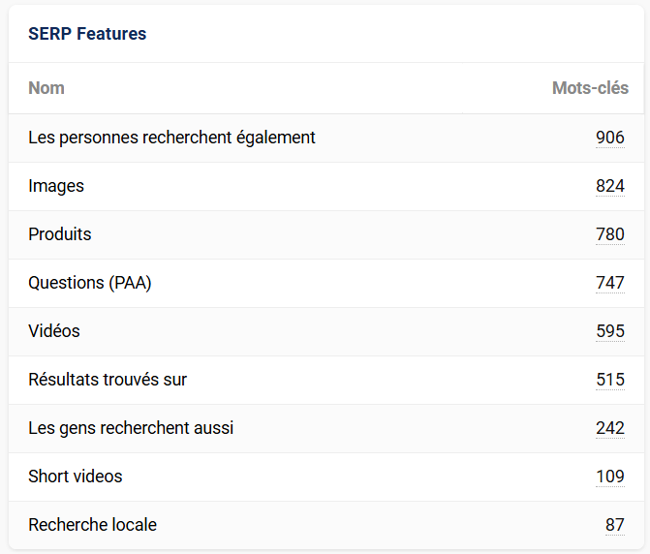Open the 747 Questions (PAA) keywords

pyautogui.click(x=610, y=283)
